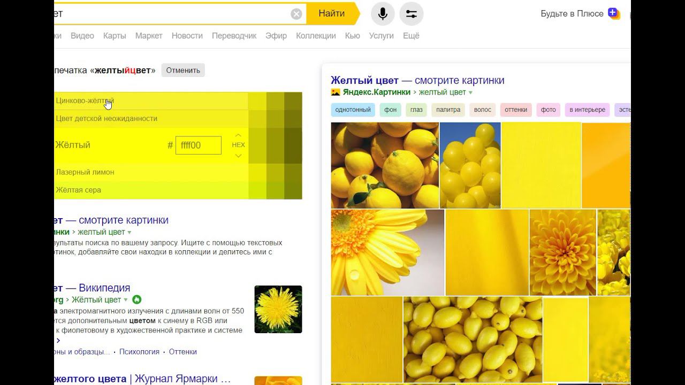Filter images by the однотонный tag
This screenshot has width=685, height=385.
tap(353, 110)
